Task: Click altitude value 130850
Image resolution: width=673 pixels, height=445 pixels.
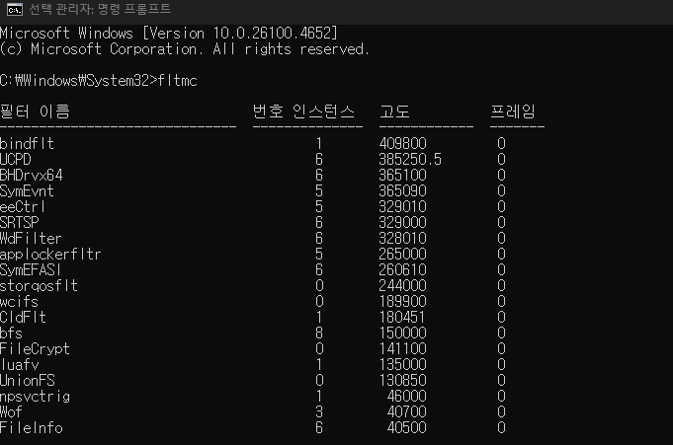Action: pyautogui.click(x=402, y=380)
